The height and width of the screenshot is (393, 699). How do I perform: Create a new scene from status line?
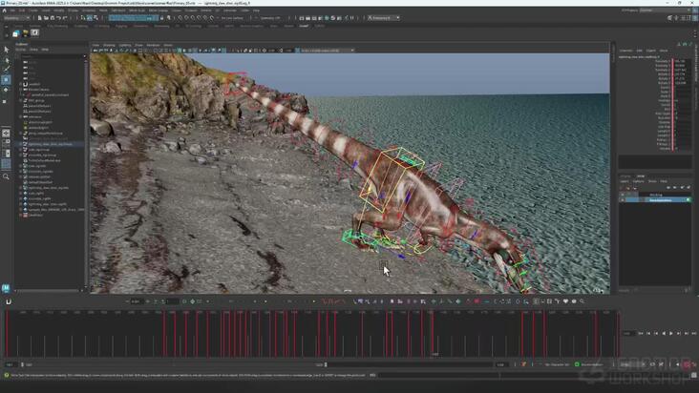(x=40, y=18)
